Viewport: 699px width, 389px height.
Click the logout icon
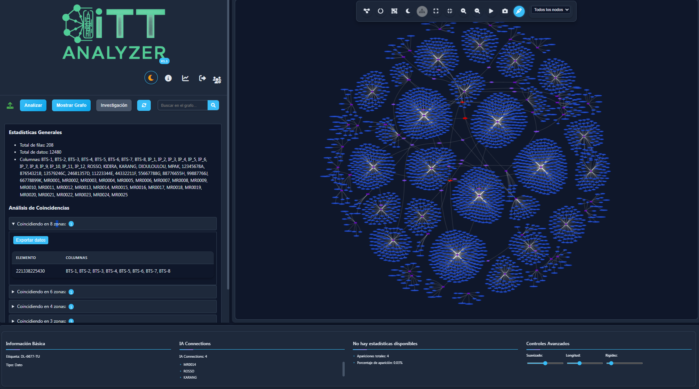202,78
